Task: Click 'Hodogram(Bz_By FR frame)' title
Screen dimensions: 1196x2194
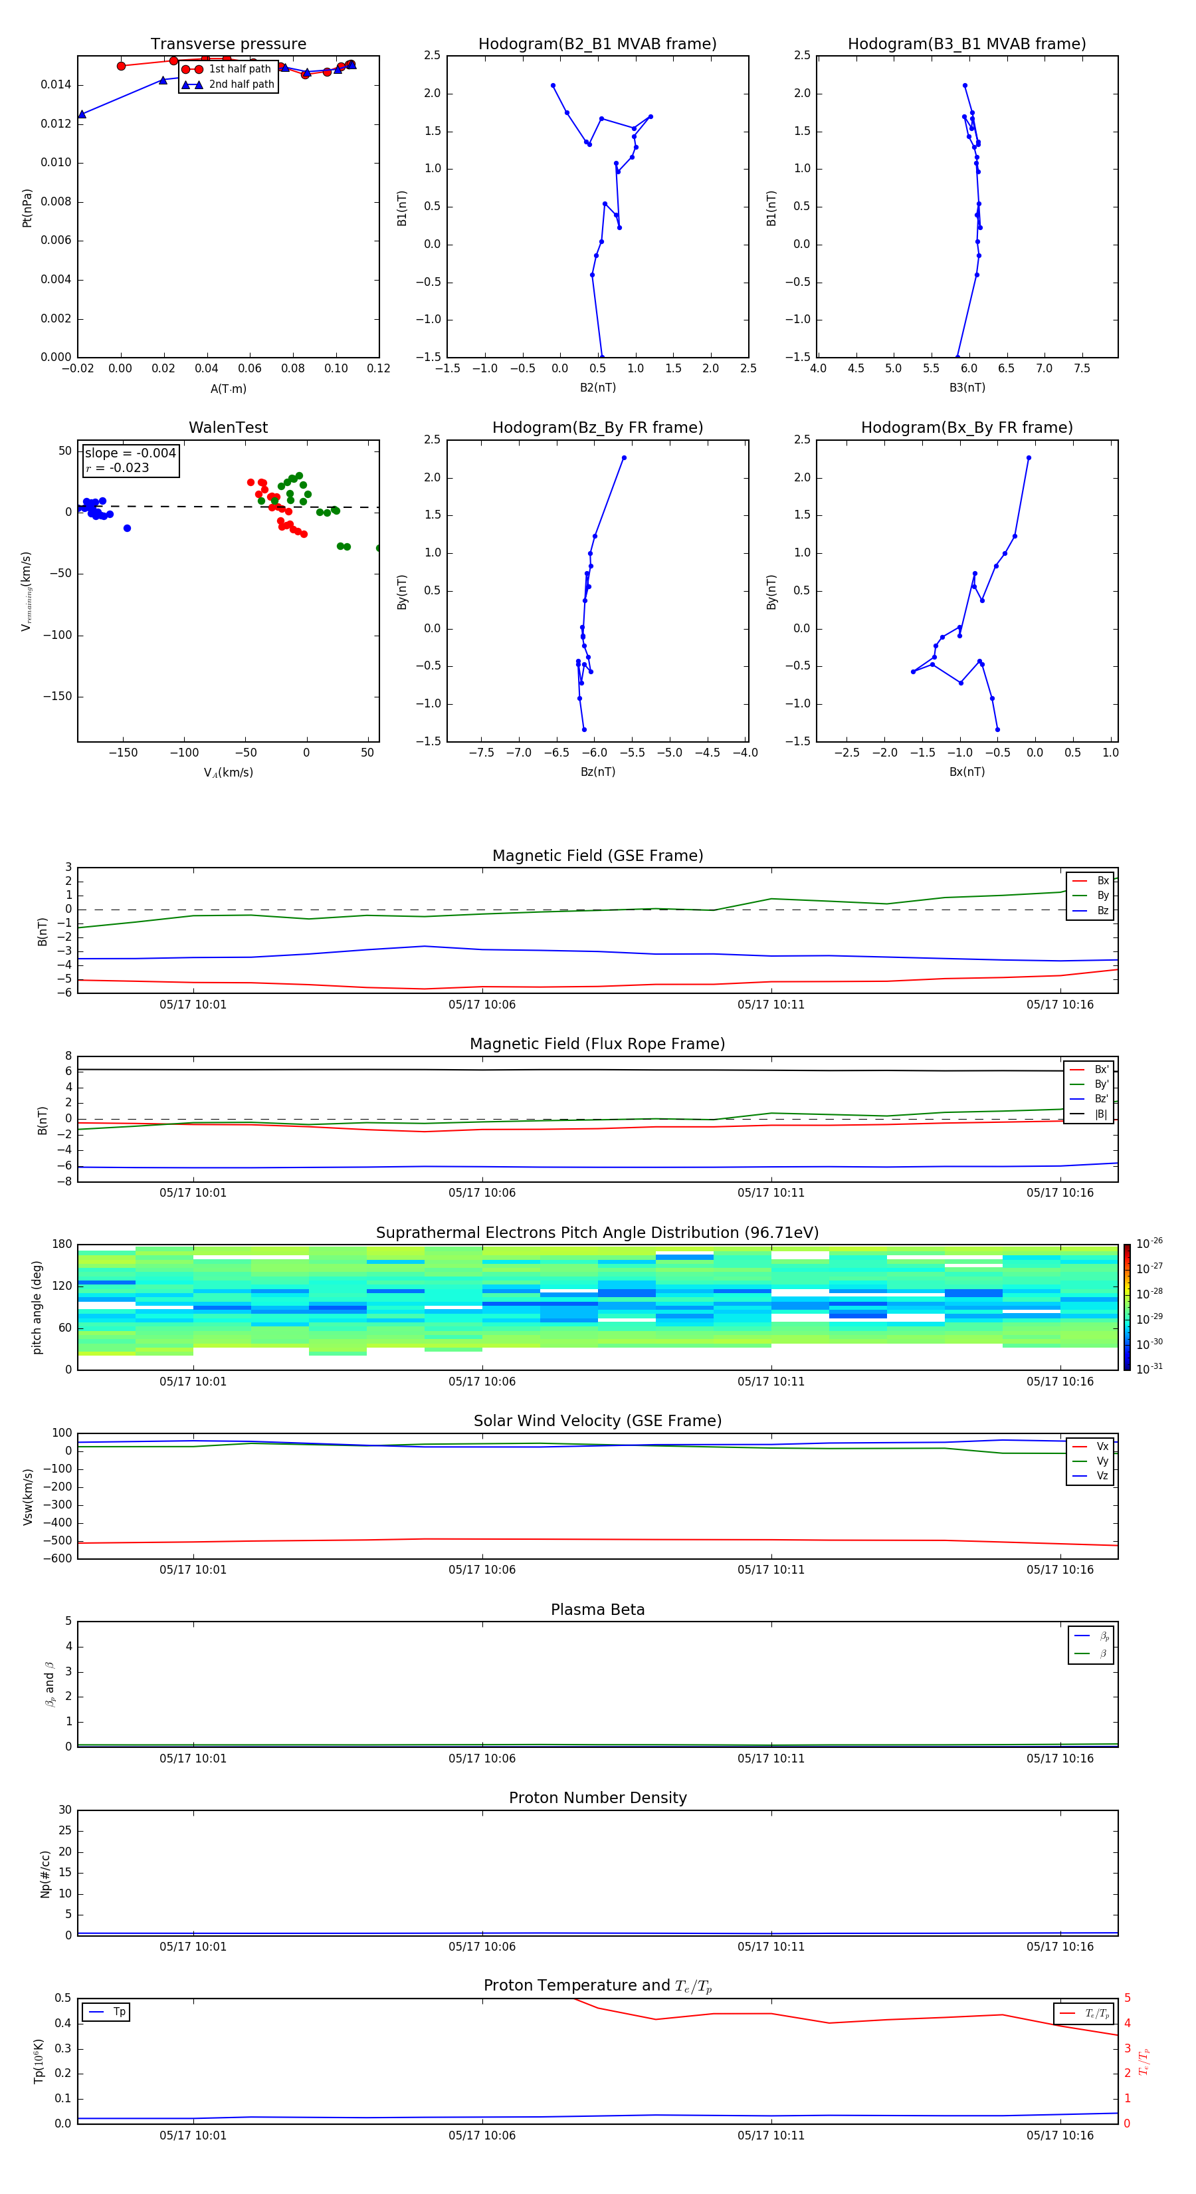Action: click(597, 427)
